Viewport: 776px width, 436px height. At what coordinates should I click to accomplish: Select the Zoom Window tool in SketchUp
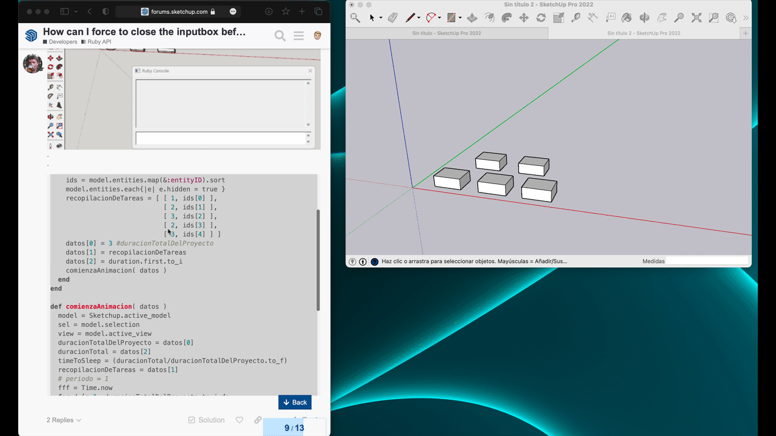click(x=714, y=18)
